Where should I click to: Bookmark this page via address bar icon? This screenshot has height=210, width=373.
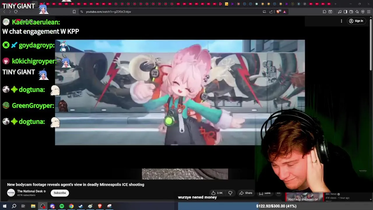74,12
